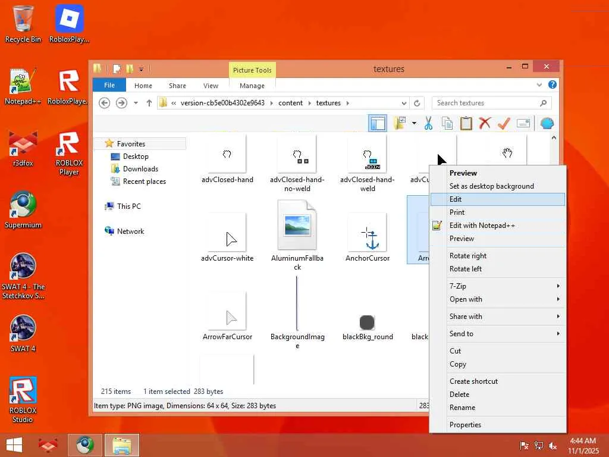Click the blue shell toolbar icon
The width and height of the screenshot is (609, 457).
click(547, 124)
